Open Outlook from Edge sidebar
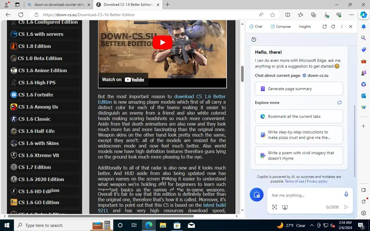The height and width of the screenshot is (231, 370). [x=364, y=96]
